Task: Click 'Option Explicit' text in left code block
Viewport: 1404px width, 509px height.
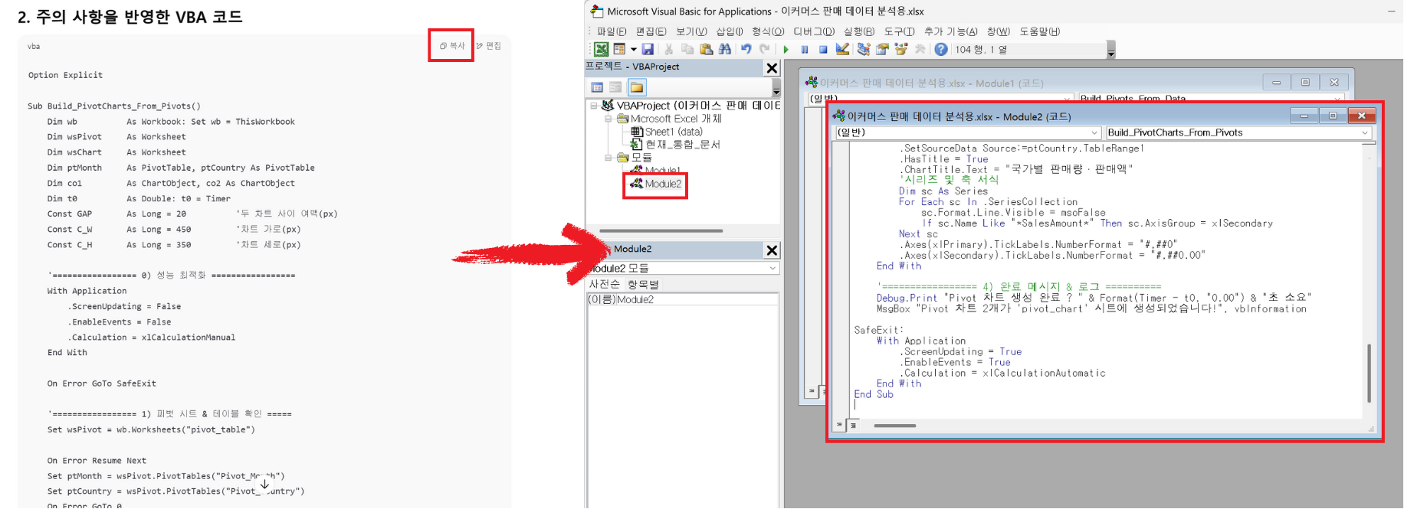Action: tap(65, 75)
